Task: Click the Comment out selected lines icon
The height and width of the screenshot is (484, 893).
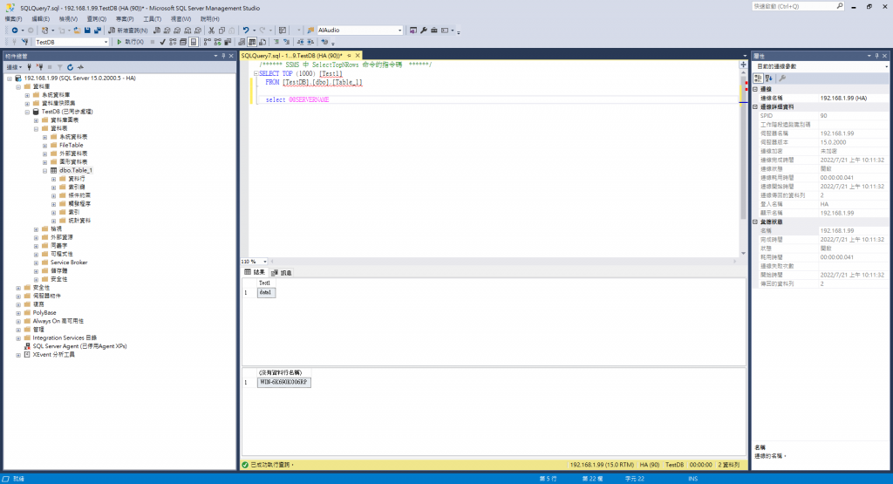Action: click(276, 42)
